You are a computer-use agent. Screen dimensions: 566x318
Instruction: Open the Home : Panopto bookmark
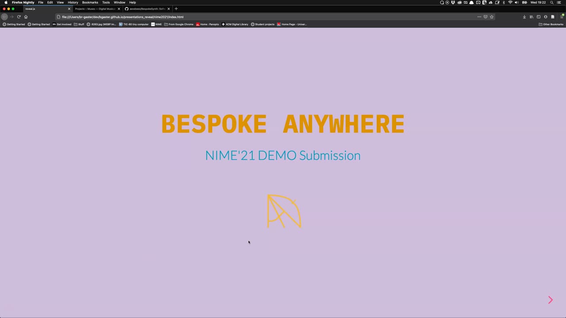(x=207, y=24)
